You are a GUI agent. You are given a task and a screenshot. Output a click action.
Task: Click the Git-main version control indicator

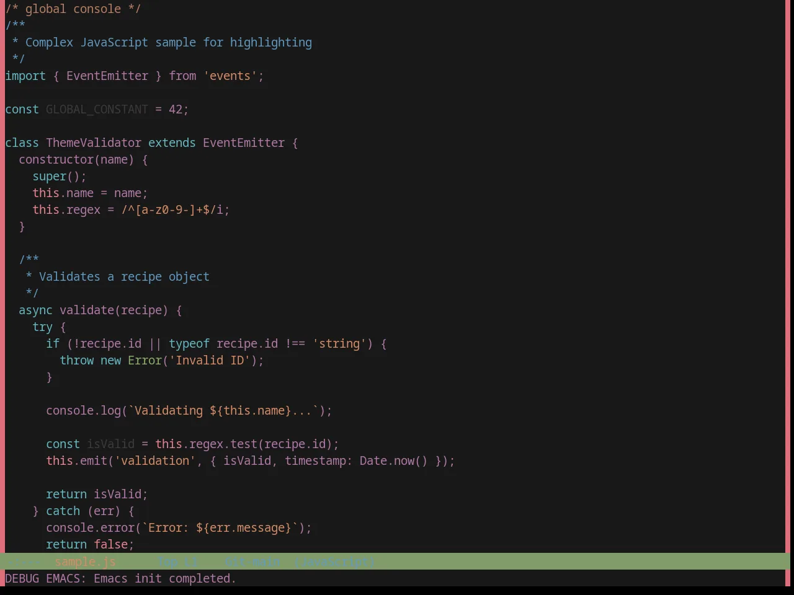pos(252,562)
